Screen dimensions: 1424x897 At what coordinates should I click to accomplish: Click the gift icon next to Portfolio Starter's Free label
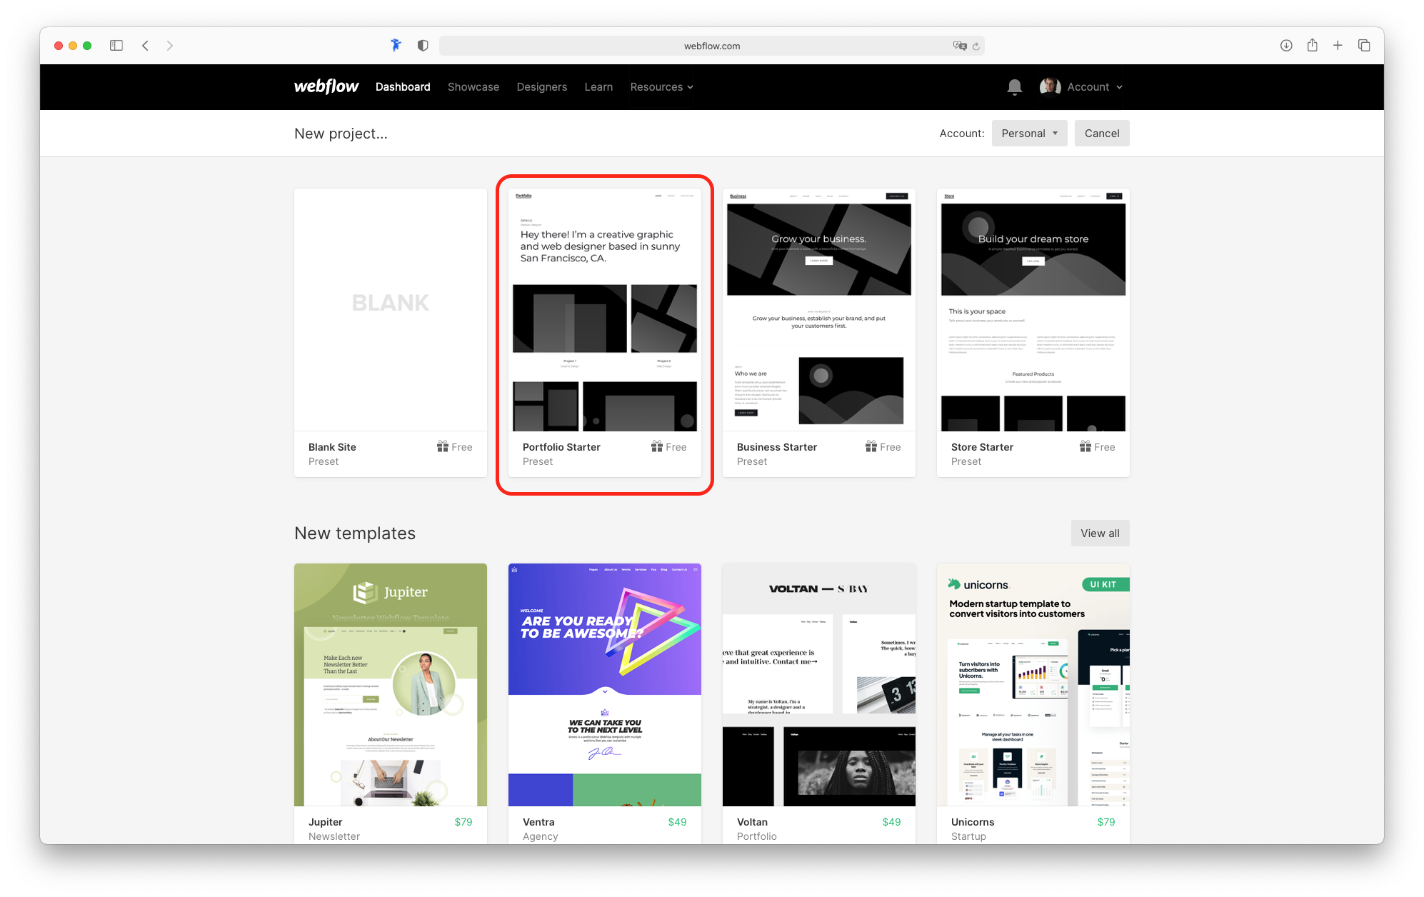click(x=657, y=446)
